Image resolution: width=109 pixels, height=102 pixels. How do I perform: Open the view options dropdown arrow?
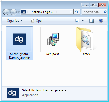coord(83,21)
